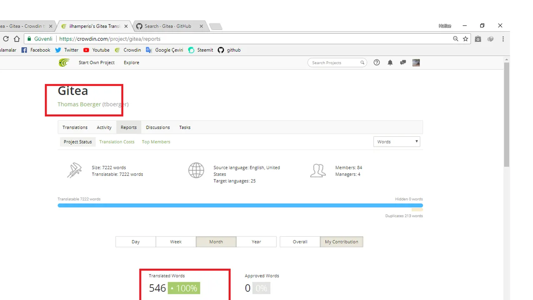Screen dimensions: 533x300
Task: Select My Contribution toggle
Action: pyautogui.click(x=341, y=242)
